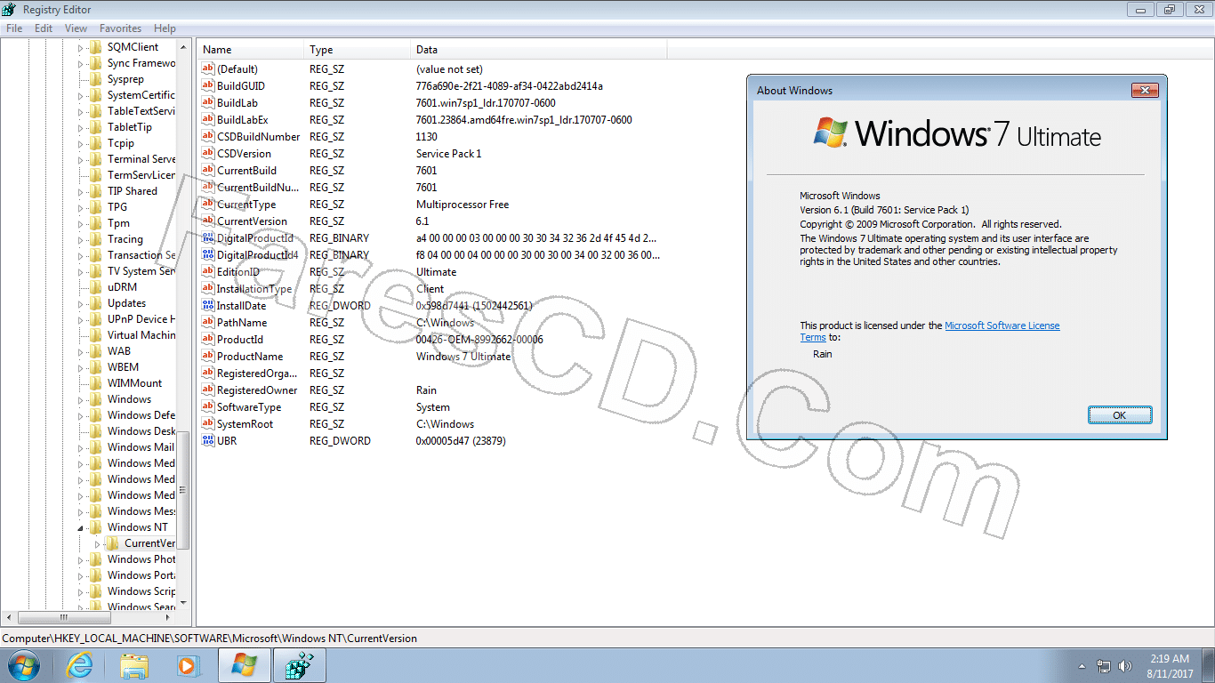Screen dimensions: 1215x683
Task: Select the SoftwareType value name
Action: (249, 407)
